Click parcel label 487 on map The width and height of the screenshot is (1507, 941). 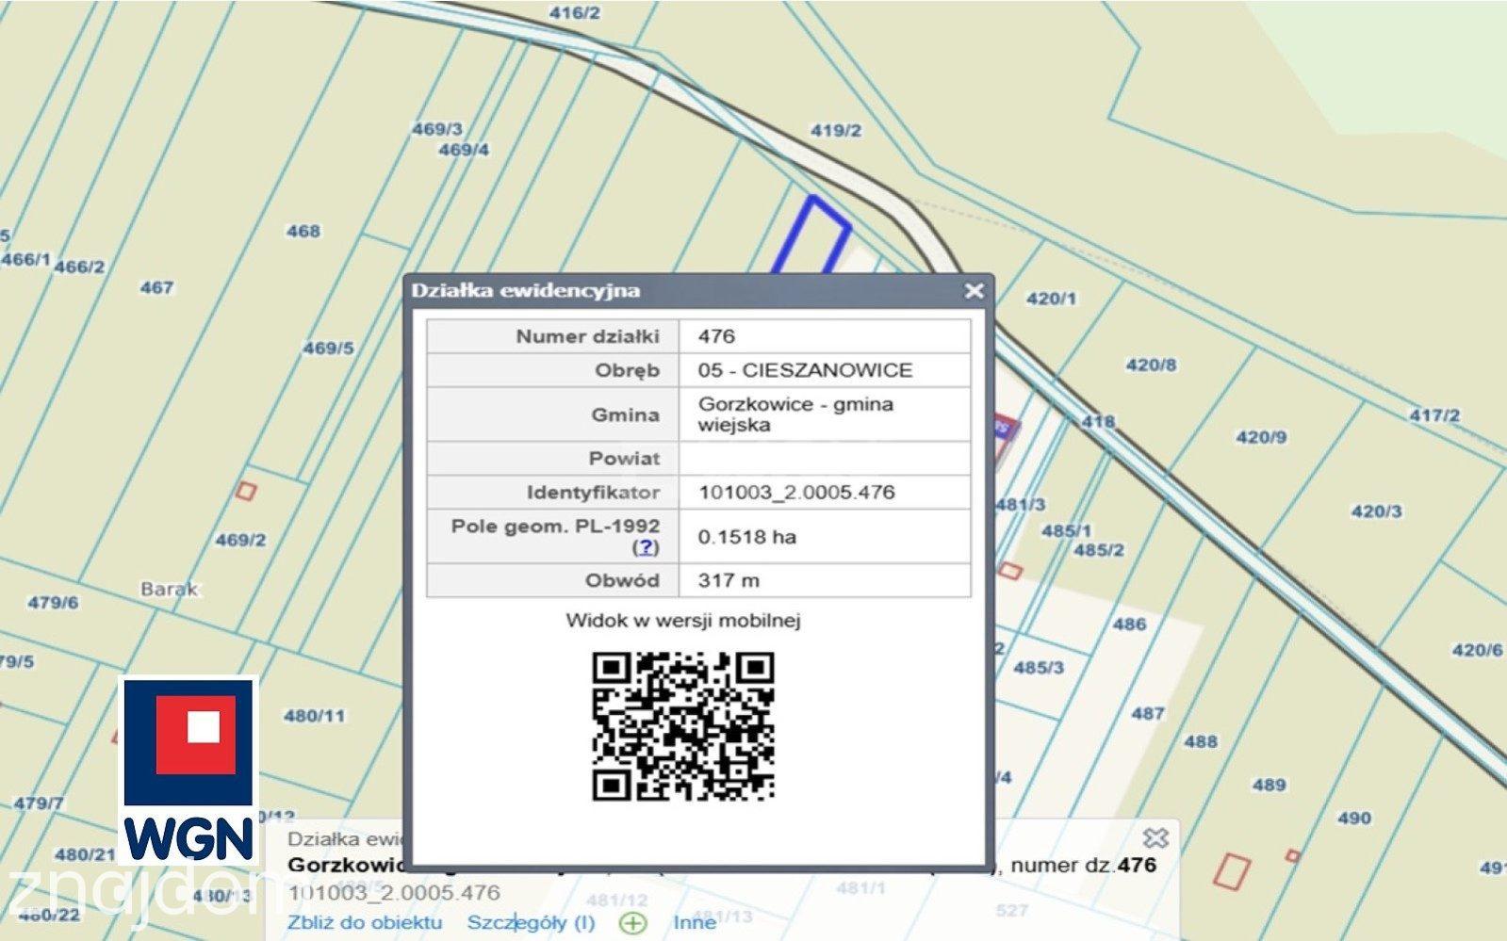[1147, 713]
